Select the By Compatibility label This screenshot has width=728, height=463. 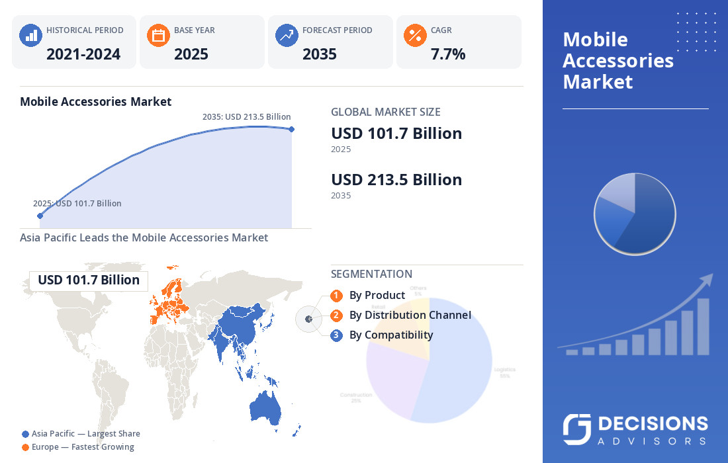tap(391, 335)
